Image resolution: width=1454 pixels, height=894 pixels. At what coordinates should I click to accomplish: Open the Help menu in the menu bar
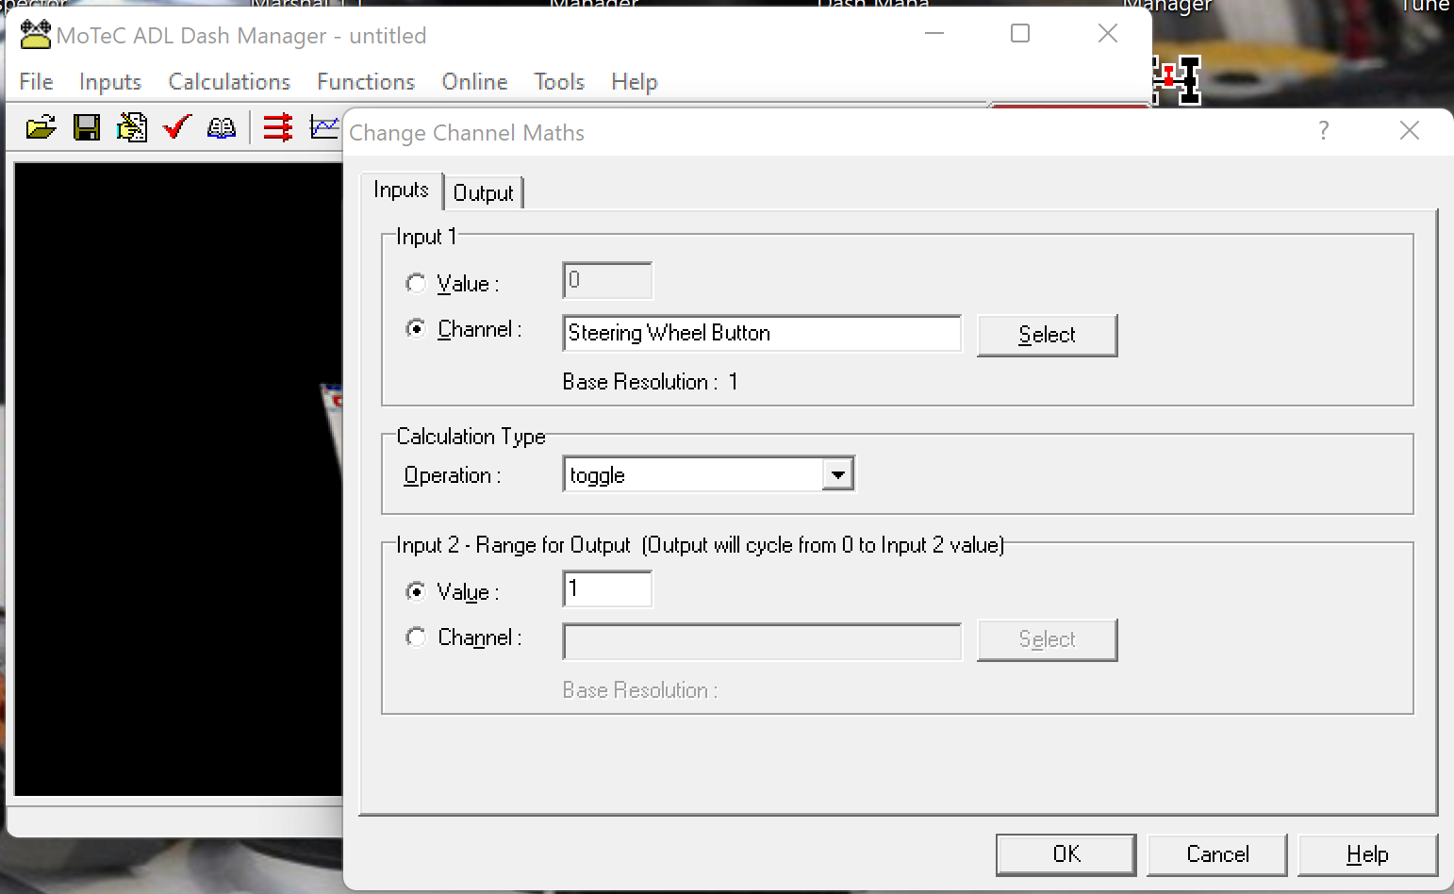(635, 82)
